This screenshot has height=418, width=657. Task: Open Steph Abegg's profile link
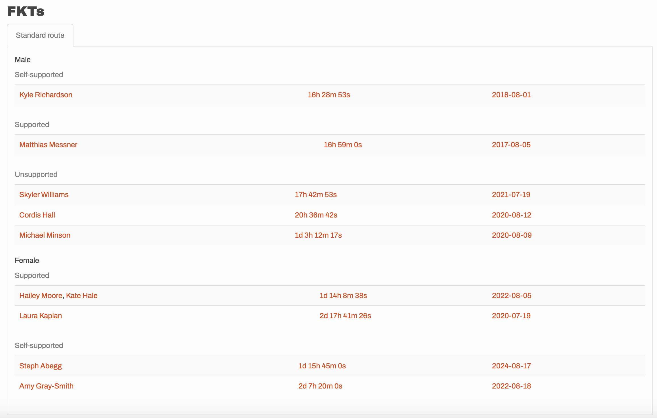[x=41, y=366]
